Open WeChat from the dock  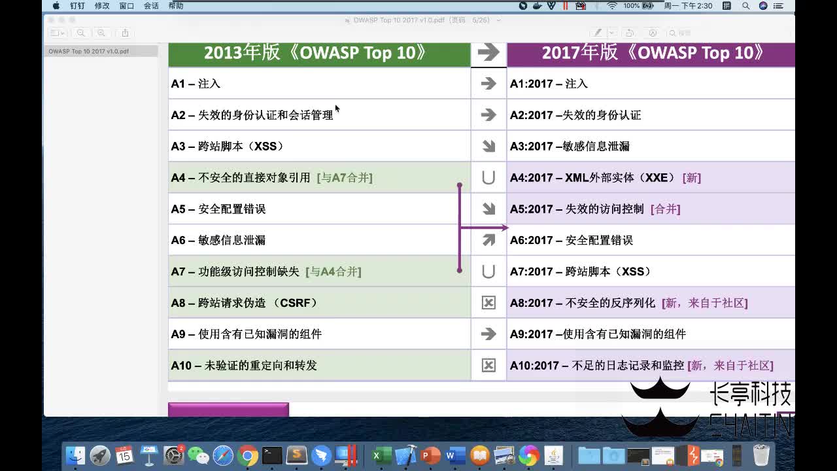click(198, 455)
